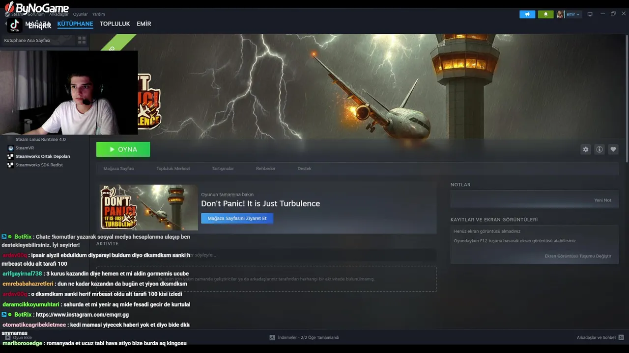The height and width of the screenshot is (353, 629).
Task: Open İndirmeler 2/2 Öğe Tamamlandı status
Action: [x=308, y=337]
